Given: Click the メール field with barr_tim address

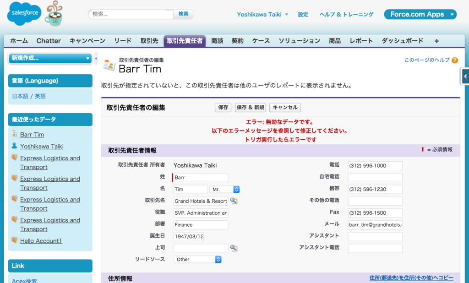Looking at the screenshot, I should coord(375,225).
